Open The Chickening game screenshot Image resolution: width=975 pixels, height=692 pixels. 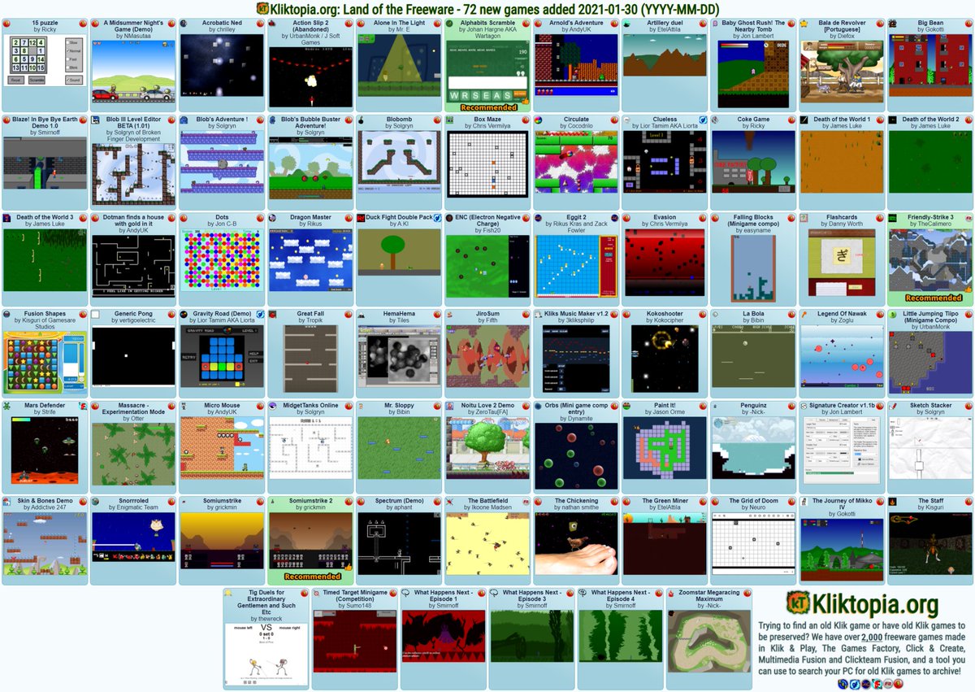click(576, 543)
